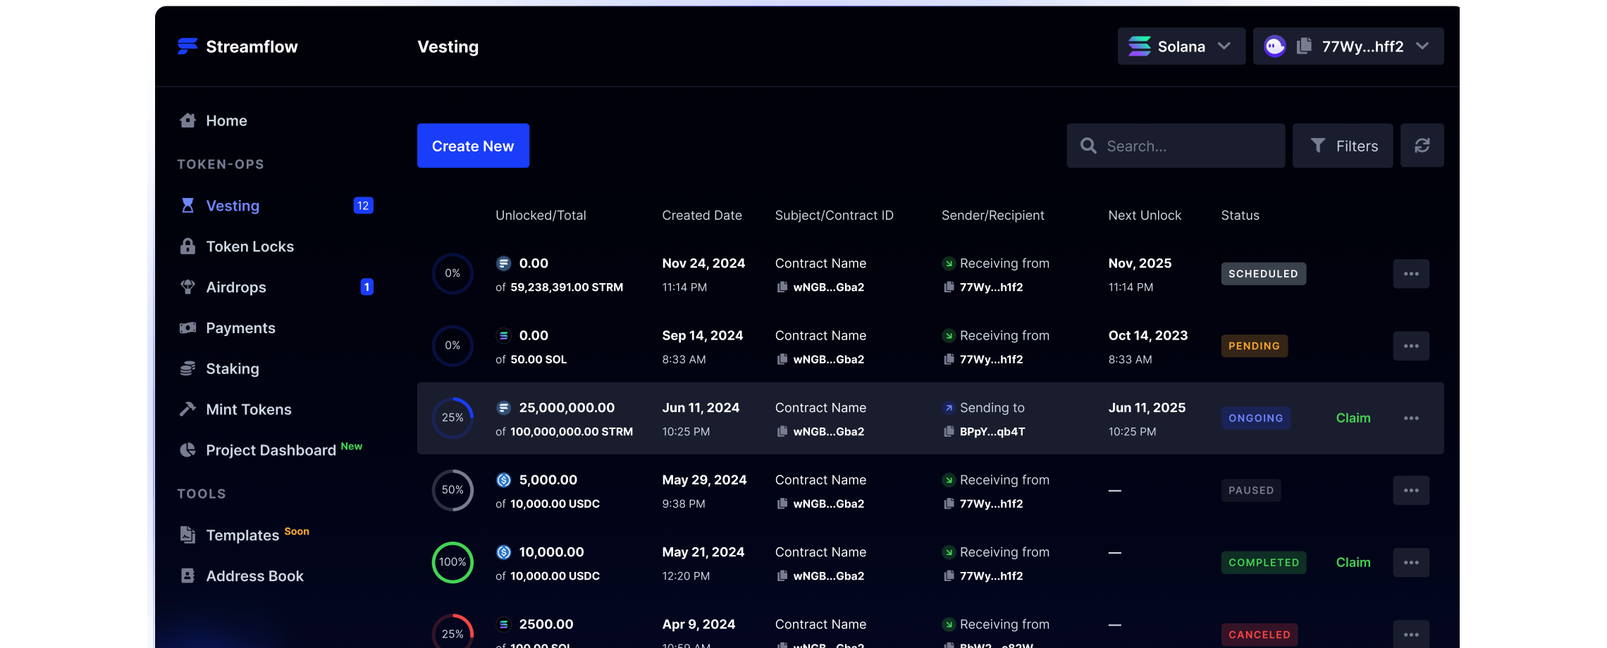Open the Airdrops section

point(235,287)
